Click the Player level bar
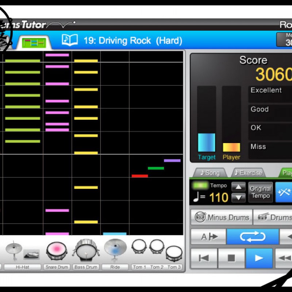 point(231,119)
